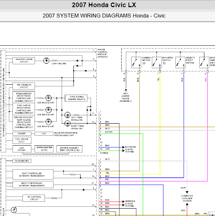
Task: Select the Fast Controller Network Transceiver box
Action: pyautogui.click(x=33, y=174)
